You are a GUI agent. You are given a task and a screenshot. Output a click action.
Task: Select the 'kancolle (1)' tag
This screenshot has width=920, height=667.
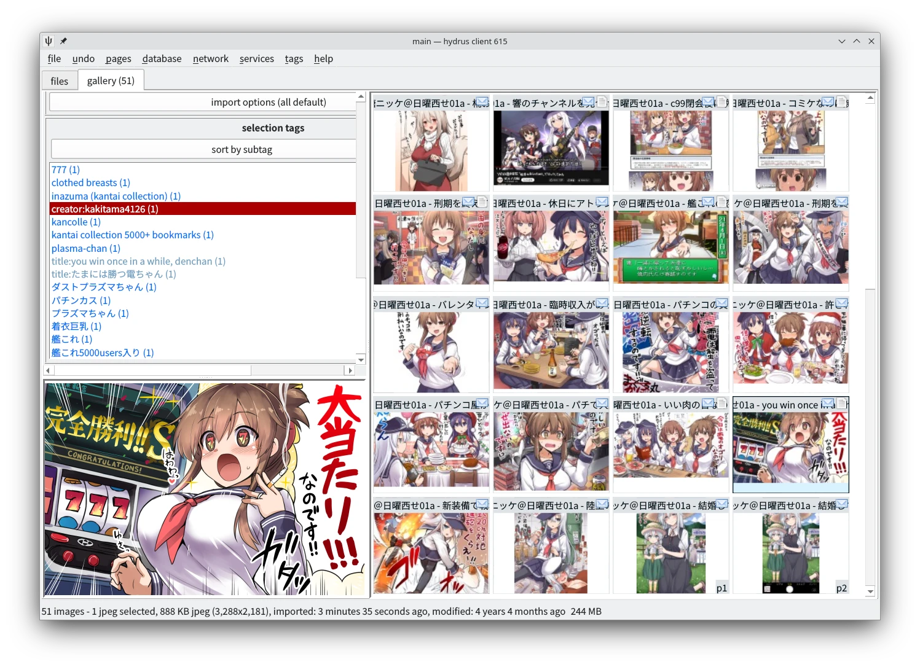coord(76,222)
